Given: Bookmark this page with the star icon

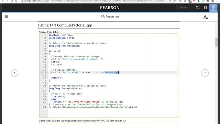Looking at the screenshot, I should click(x=175, y=1).
